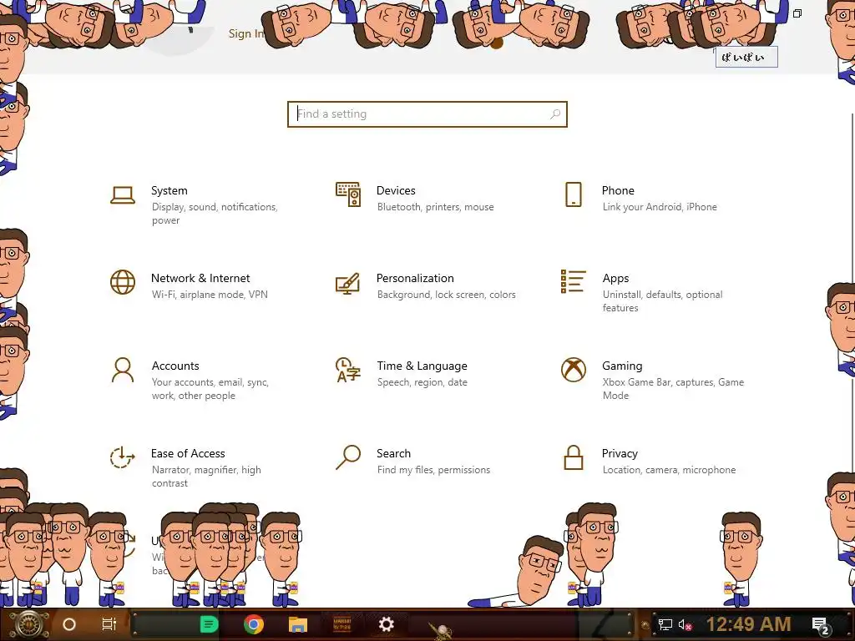This screenshot has height=641, width=855.
Task: Open the Personalization title
Action: click(x=415, y=278)
